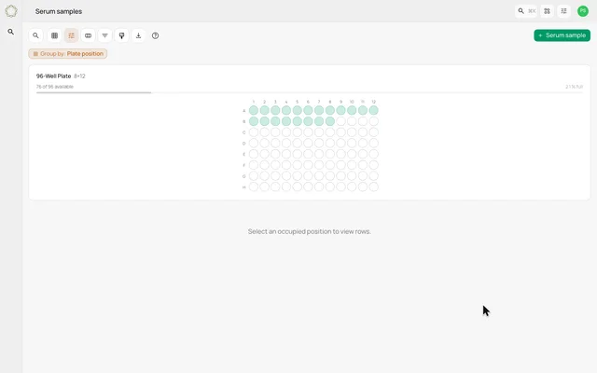Select occupied well A9
This screenshot has width=597, height=373.
pyautogui.click(x=340, y=110)
